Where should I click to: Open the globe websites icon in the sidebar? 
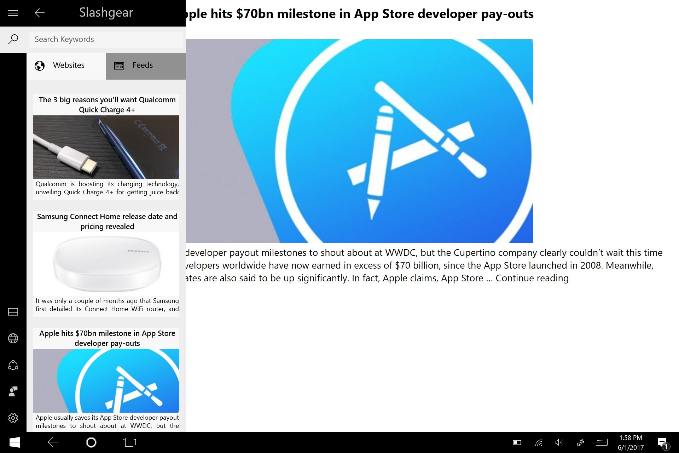(13, 338)
